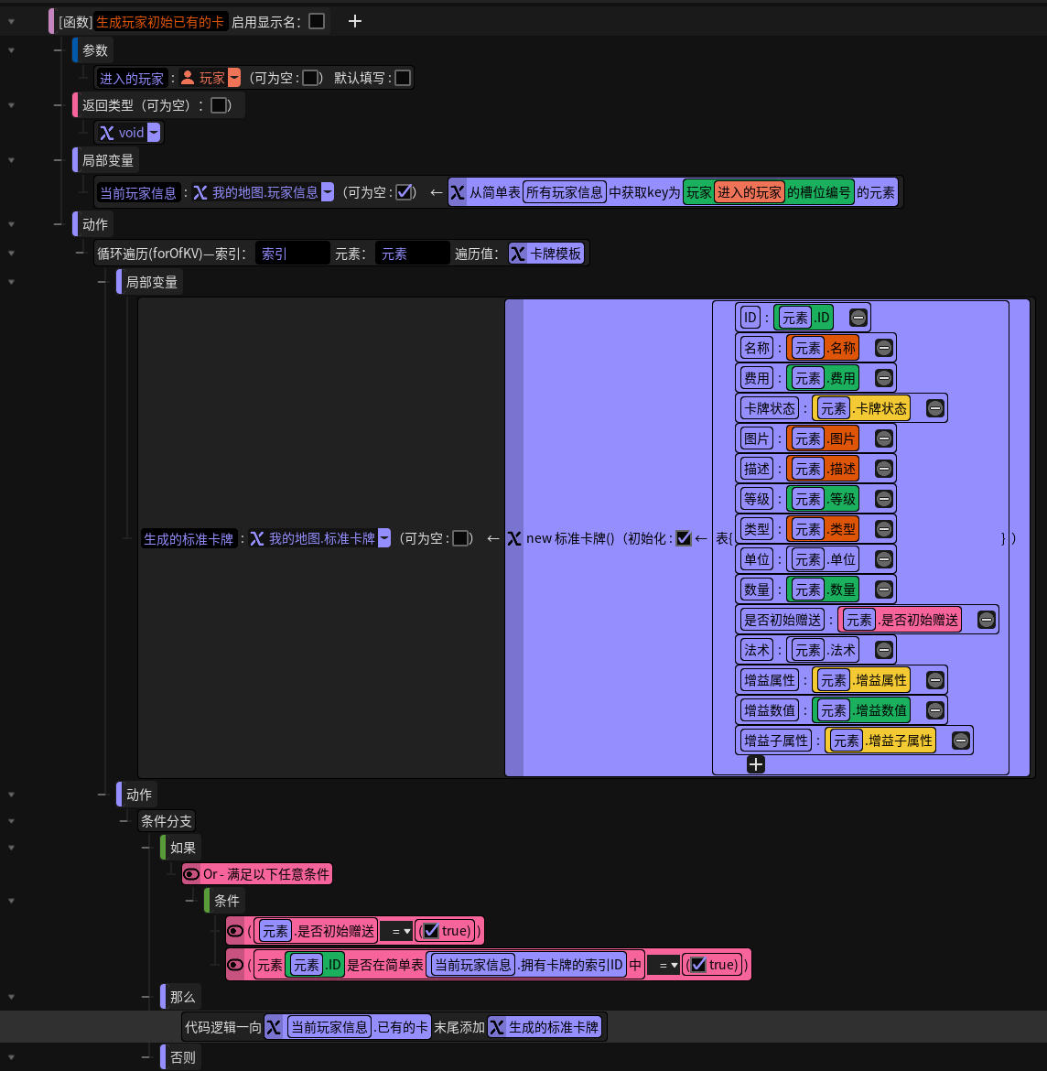This screenshot has height=1071, width=1047.
Task: Enable the 启用显示名 checkbox
Action: pos(317,21)
